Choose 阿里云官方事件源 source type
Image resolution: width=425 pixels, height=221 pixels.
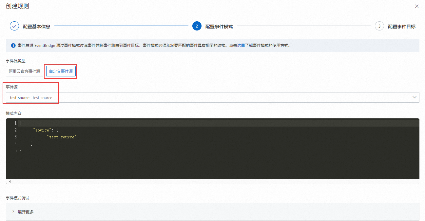point(25,71)
